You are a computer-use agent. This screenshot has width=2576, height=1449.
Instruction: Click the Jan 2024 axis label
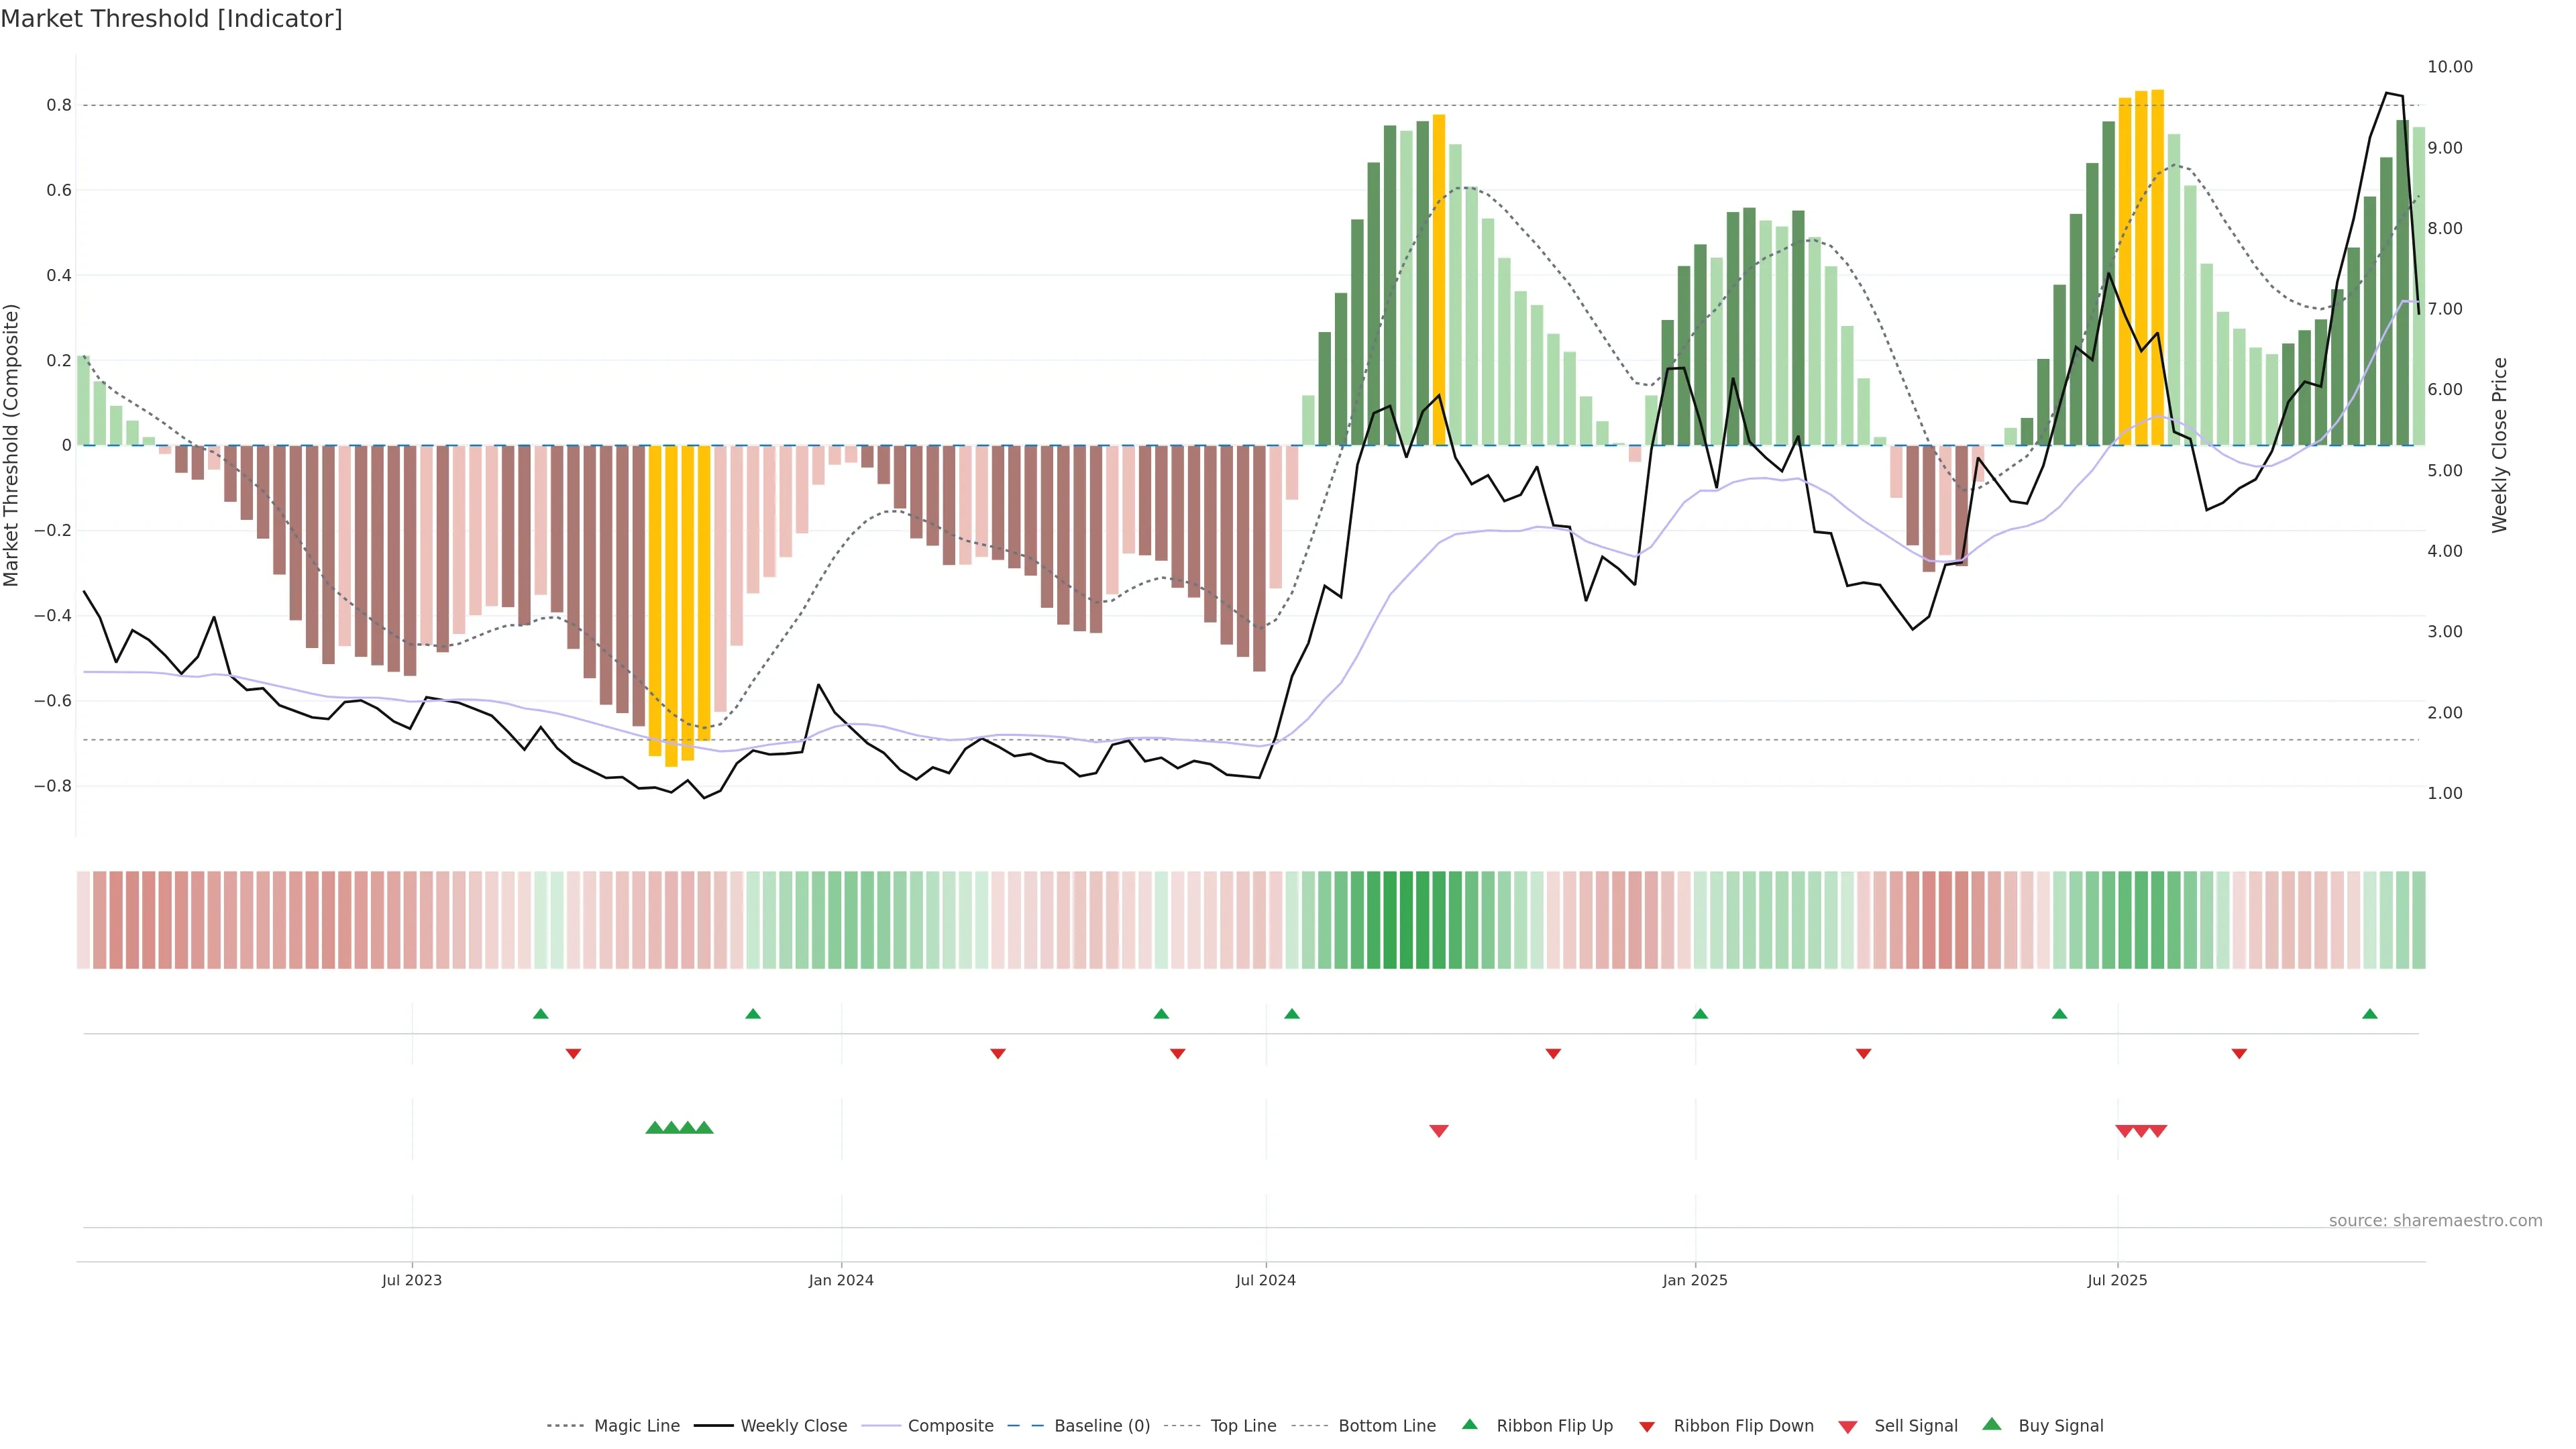841,1280
